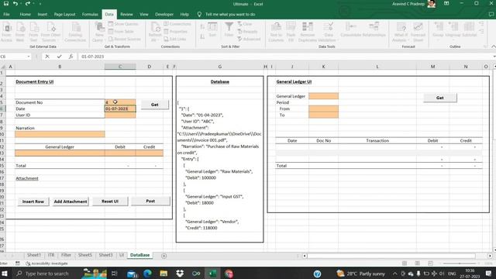Click the Consolidate icon
This screenshot has width=496, height=279.
[351, 29]
